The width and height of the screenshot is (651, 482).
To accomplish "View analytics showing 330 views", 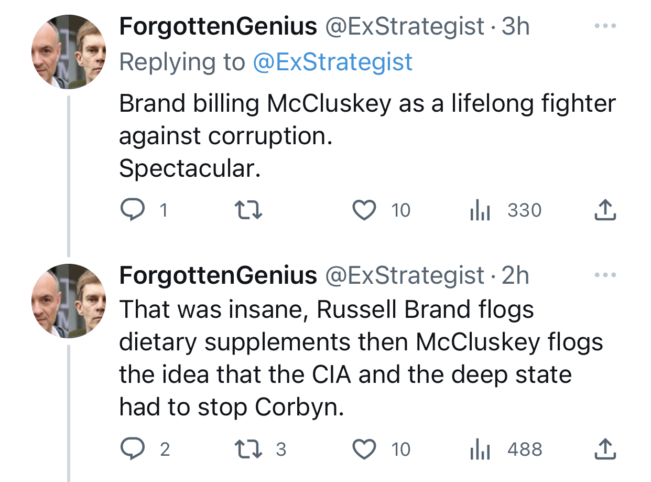I will coord(480,210).
